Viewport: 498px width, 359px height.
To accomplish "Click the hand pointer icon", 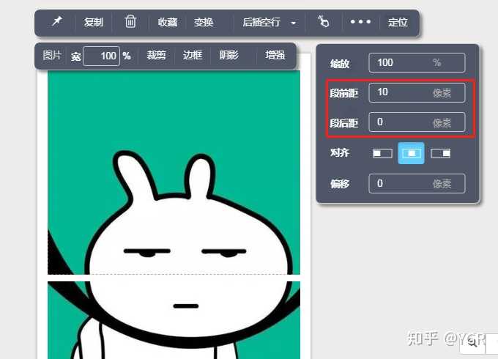I will tap(323, 21).
